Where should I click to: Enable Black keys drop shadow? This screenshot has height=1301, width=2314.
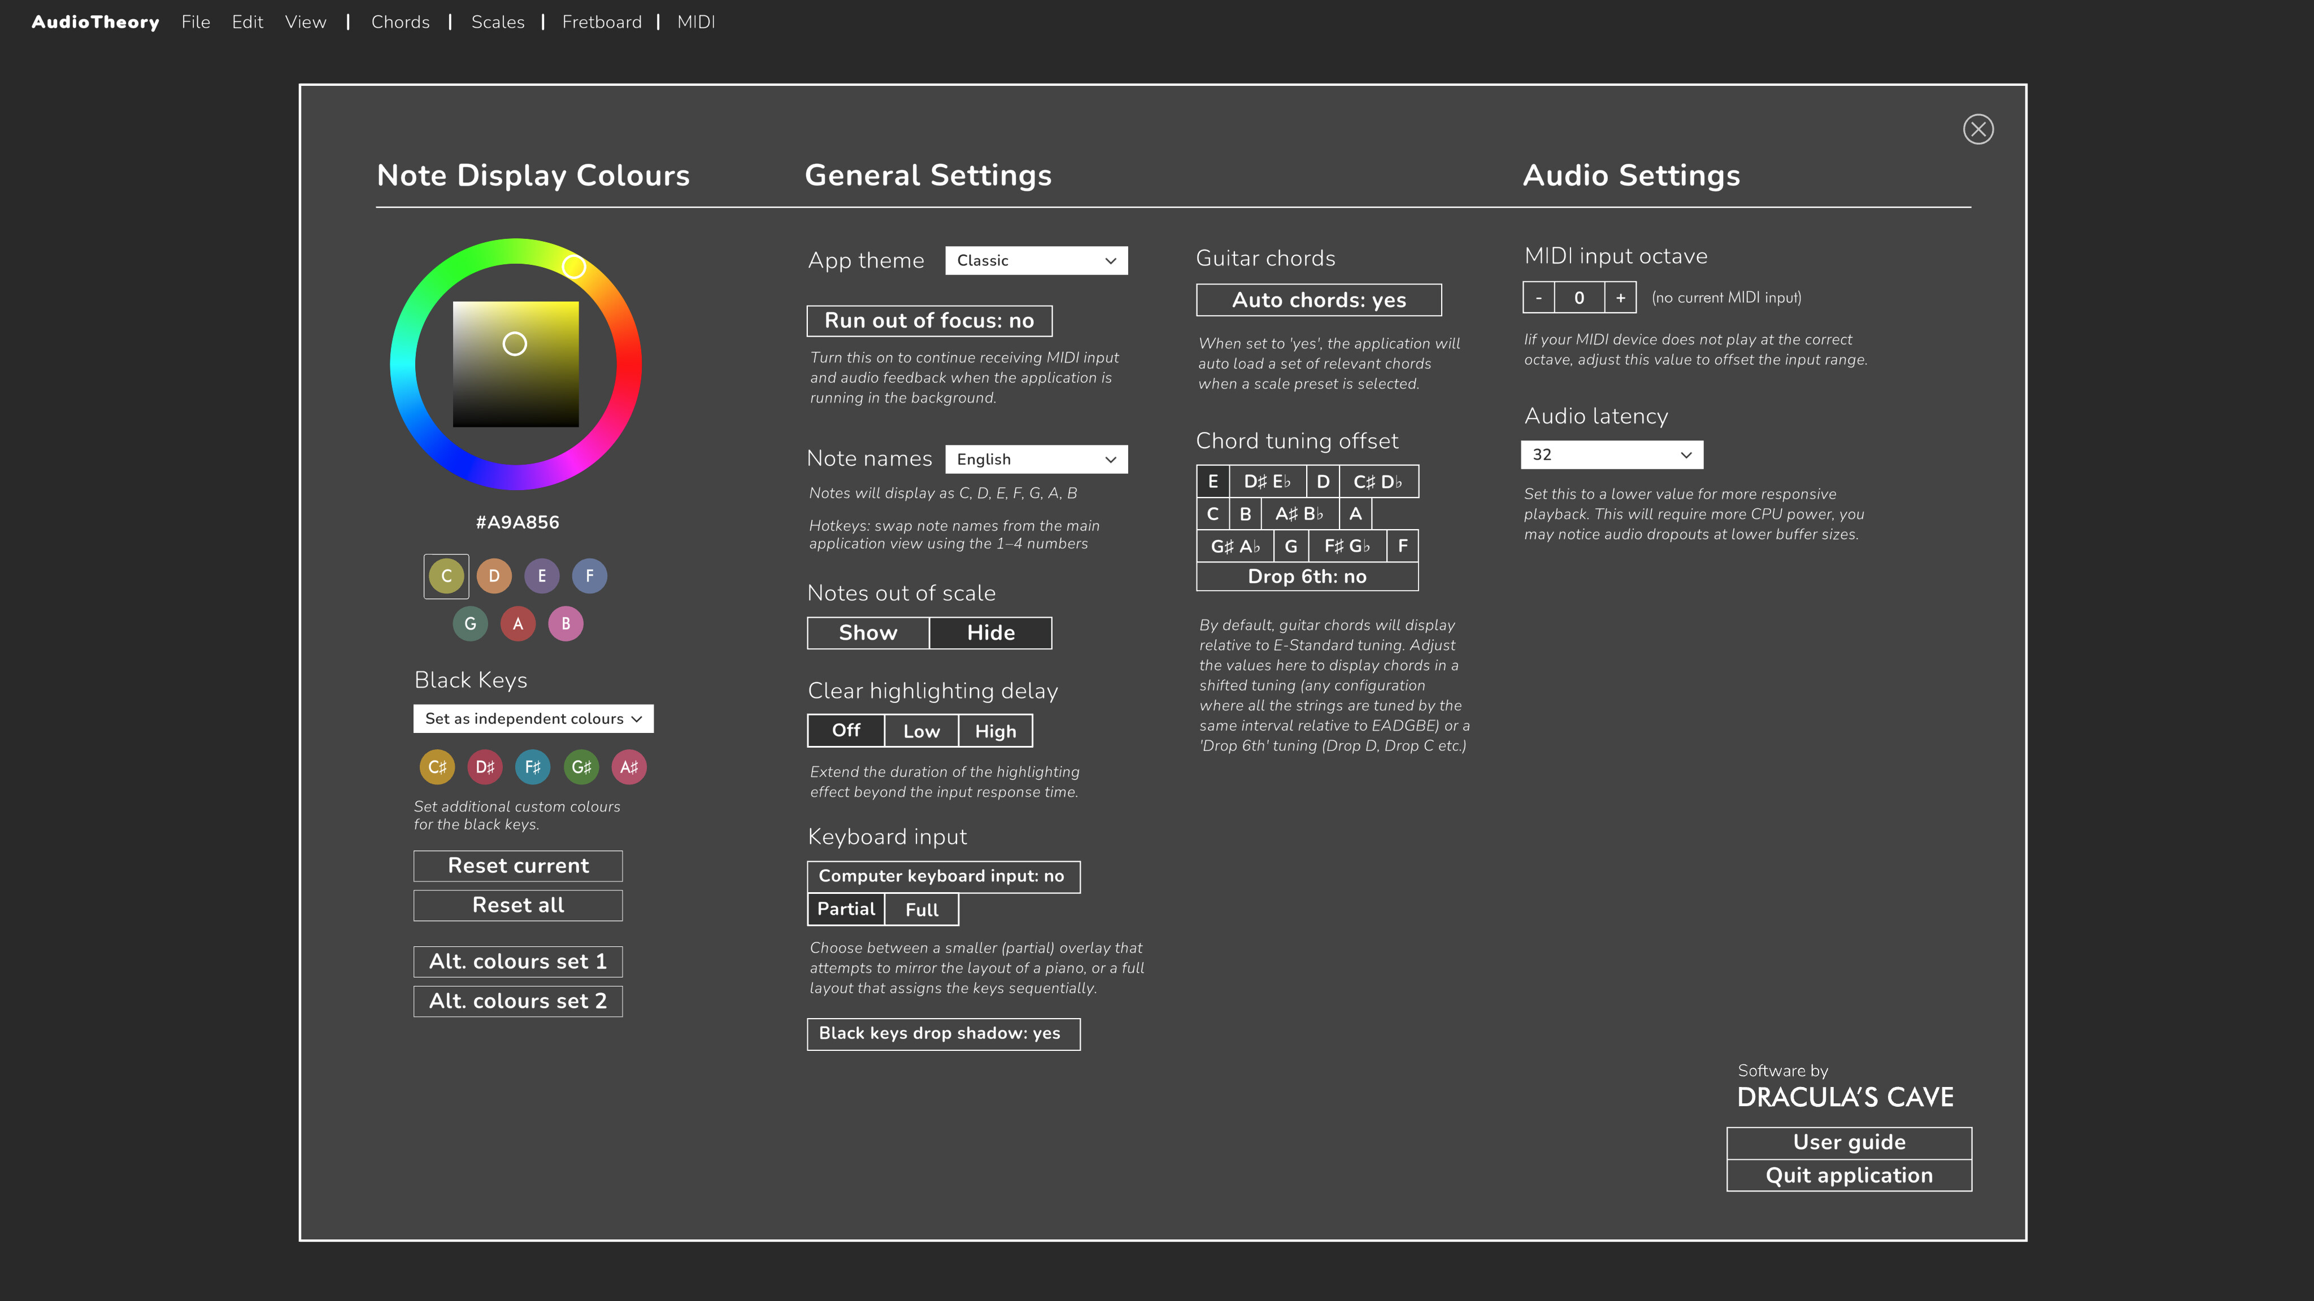943,1033
